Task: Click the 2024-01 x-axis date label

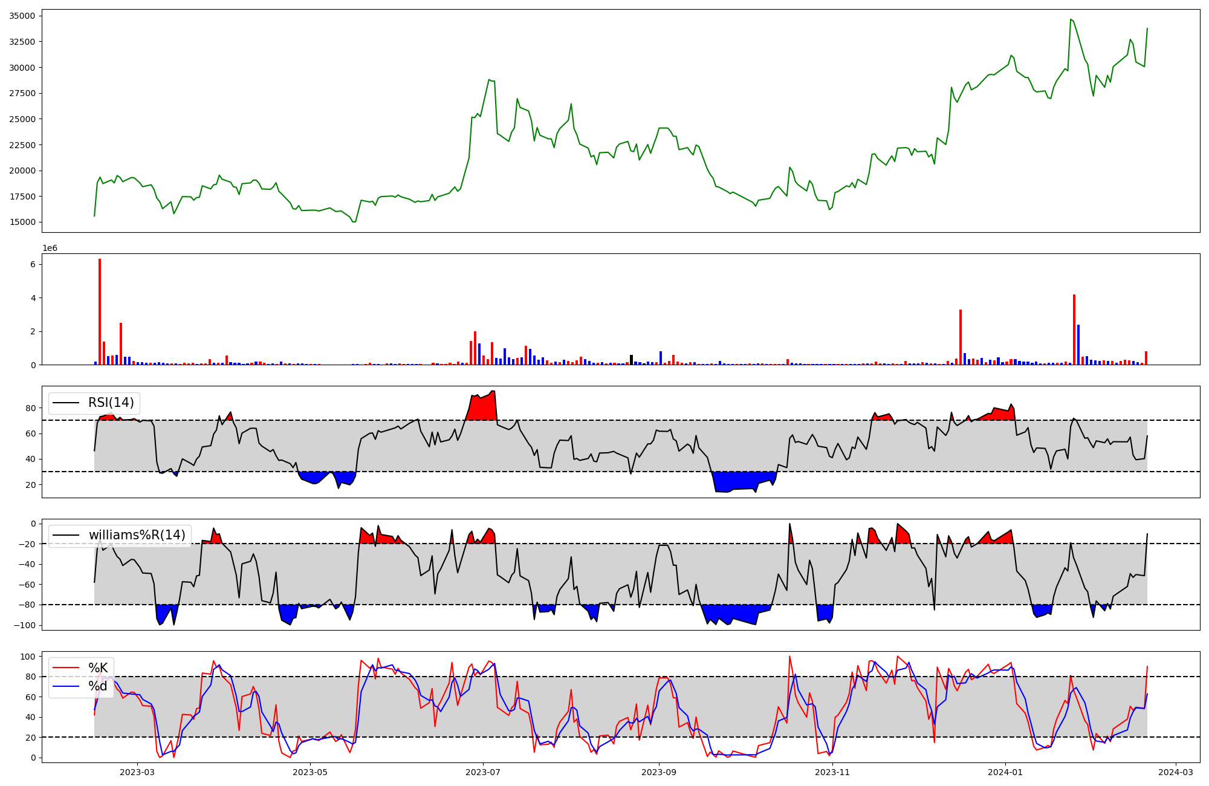Action: [1005, 772]
